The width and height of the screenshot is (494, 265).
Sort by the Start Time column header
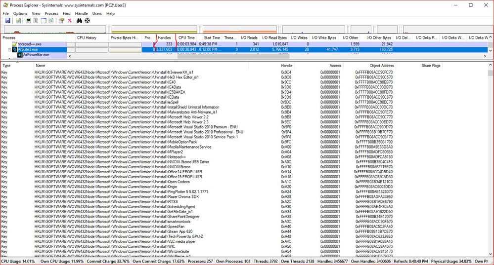(x=210, y=38)
